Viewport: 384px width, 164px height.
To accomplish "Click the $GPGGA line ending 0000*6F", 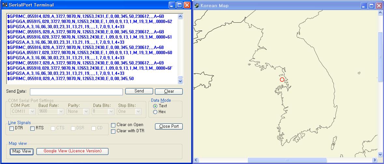I will tap(90, 68).
